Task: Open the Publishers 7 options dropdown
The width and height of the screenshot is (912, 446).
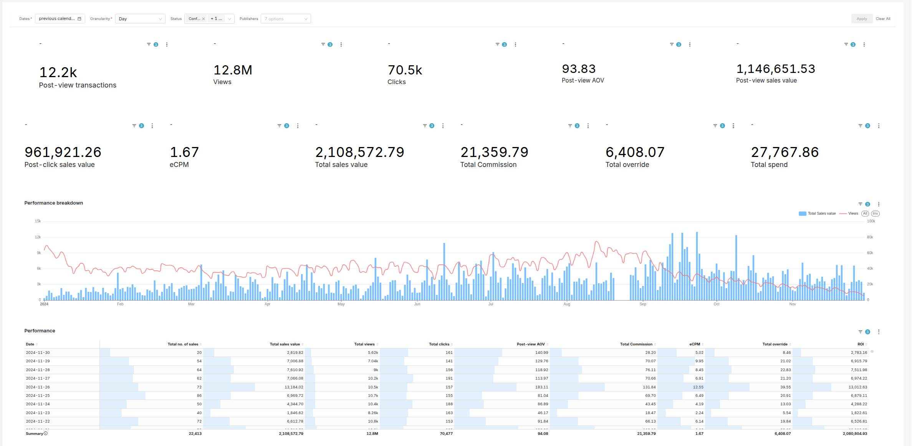Action: tap(286, 19)
